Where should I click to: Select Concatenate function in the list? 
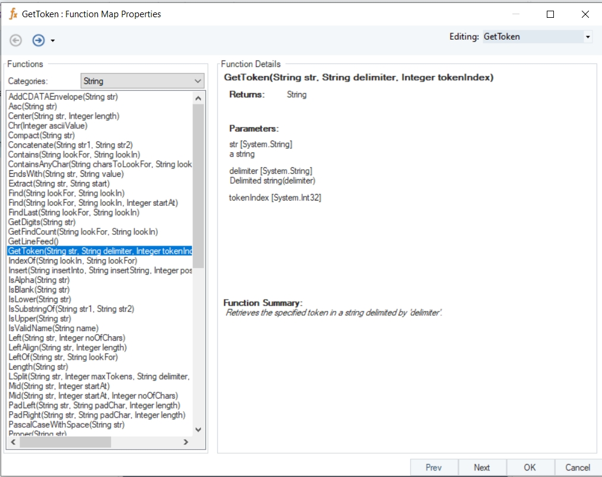pos(70,145)
